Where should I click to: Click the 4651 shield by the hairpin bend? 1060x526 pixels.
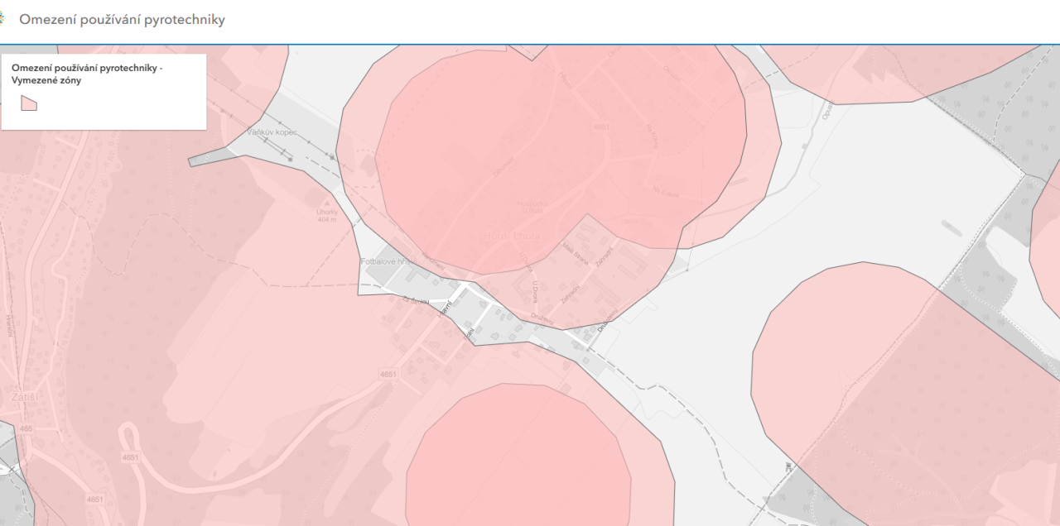tap(130, 457)
